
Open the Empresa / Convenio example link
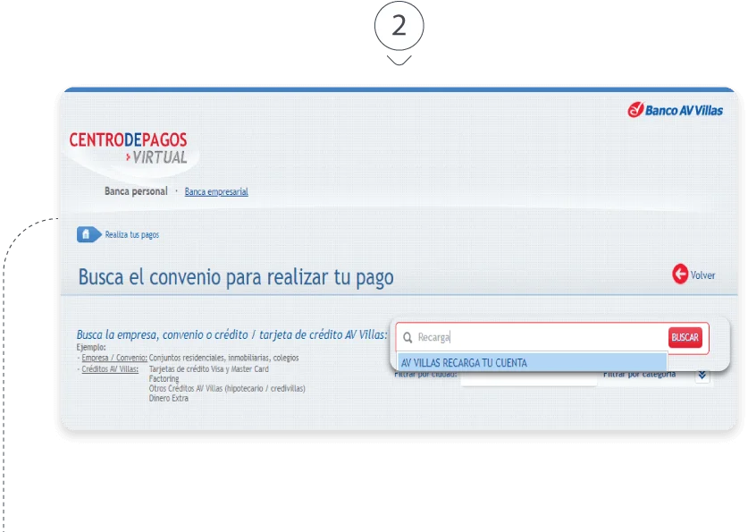(x=113, y=358)
